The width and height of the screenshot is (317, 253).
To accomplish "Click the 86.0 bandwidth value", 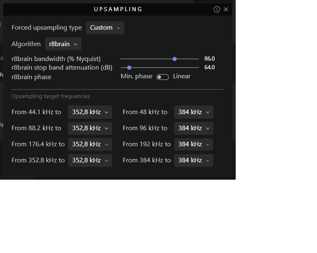I will click(209, 59).
